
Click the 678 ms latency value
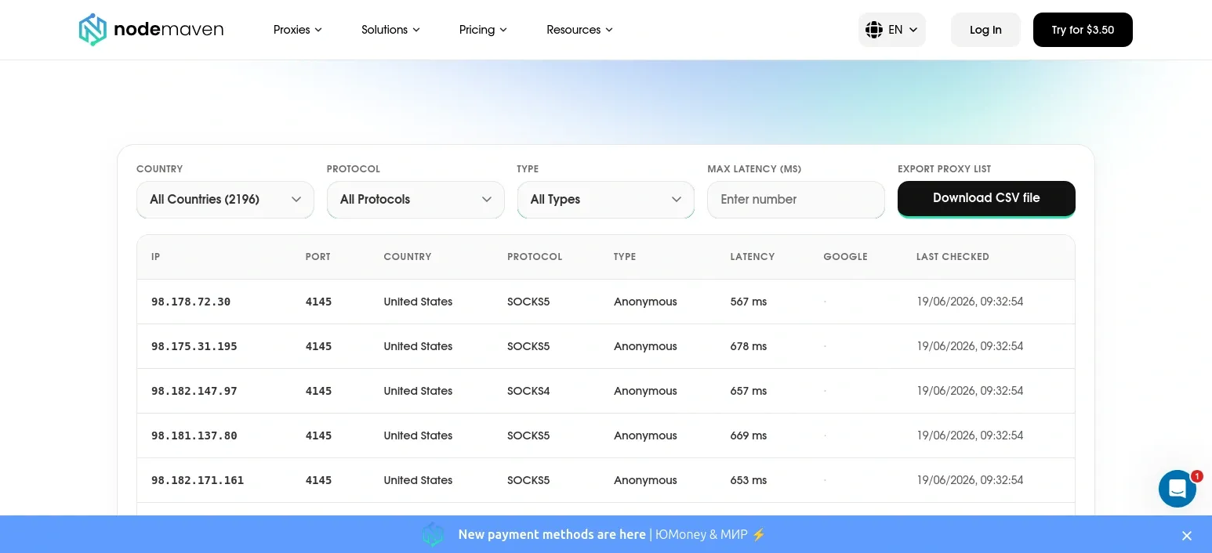coord(749,346)
